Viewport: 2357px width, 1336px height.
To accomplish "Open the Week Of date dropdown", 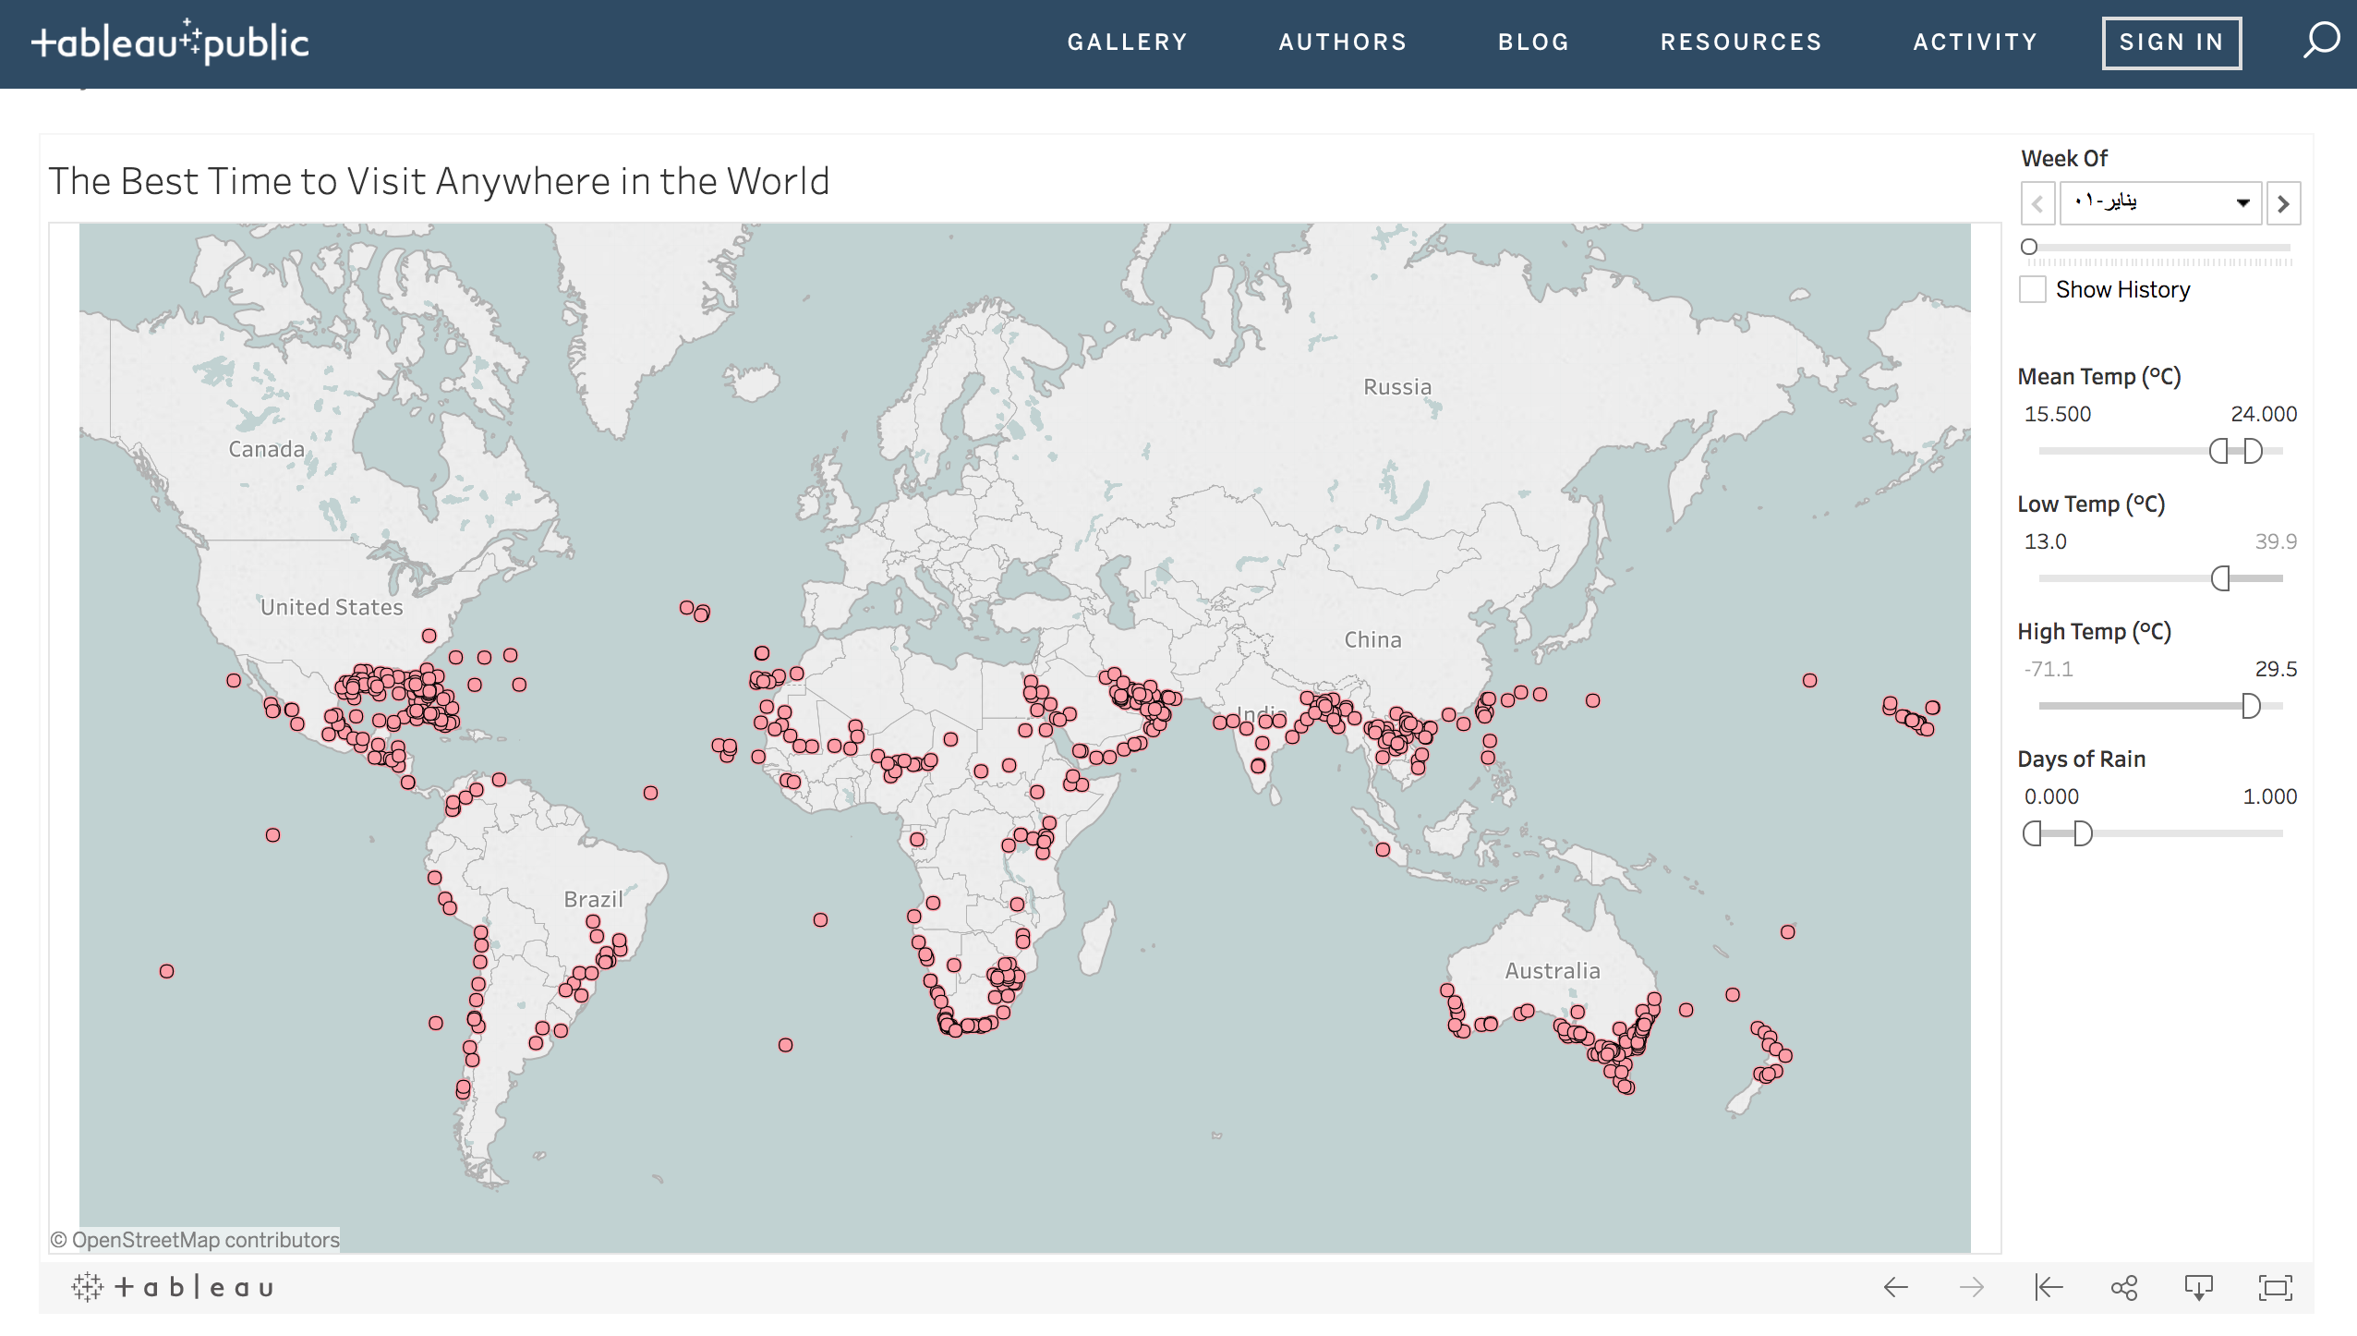I will point(2160,202).
